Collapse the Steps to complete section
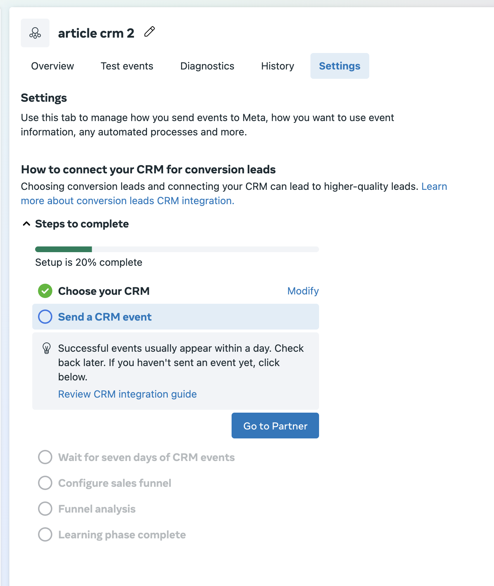 [x=27, y=224]
